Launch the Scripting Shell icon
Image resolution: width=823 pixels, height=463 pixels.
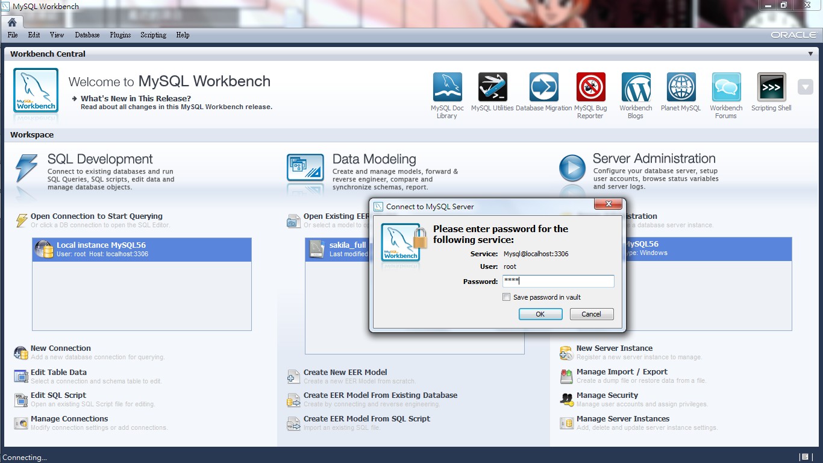pyautogui.click(x=771, y=87)
